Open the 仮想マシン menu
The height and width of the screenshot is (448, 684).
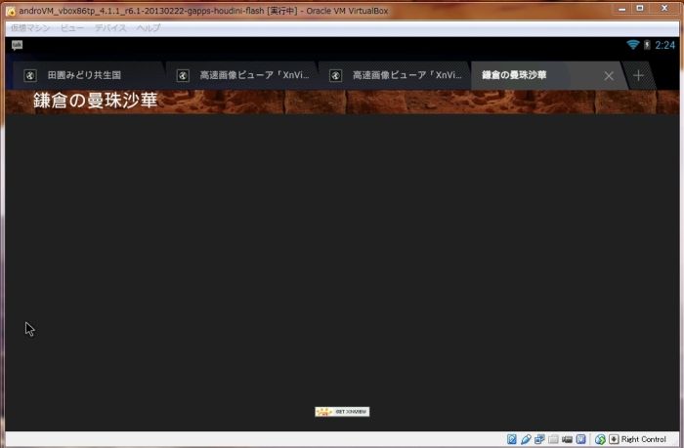pos(29,28)
